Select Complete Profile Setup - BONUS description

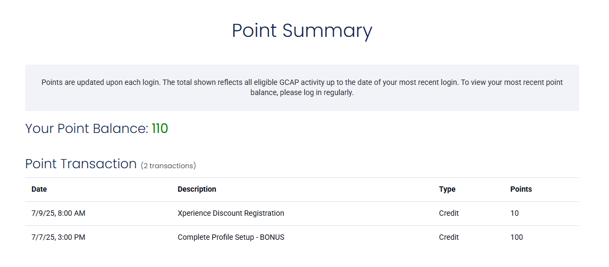(230, 237)
